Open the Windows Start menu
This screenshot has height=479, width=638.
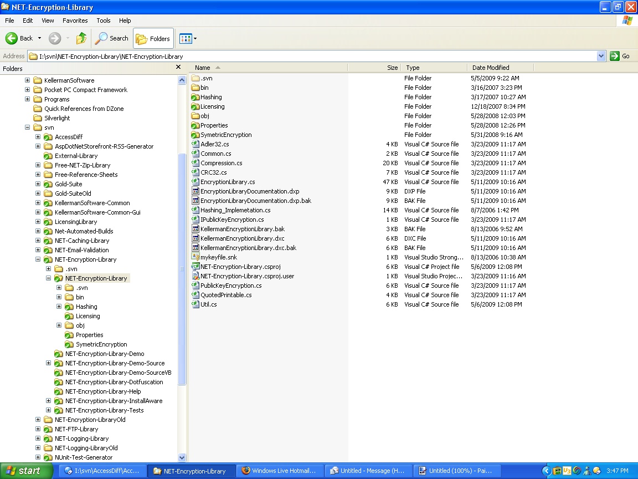27,471
